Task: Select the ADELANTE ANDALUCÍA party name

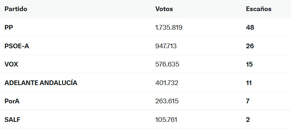Action: coord(41,83)
